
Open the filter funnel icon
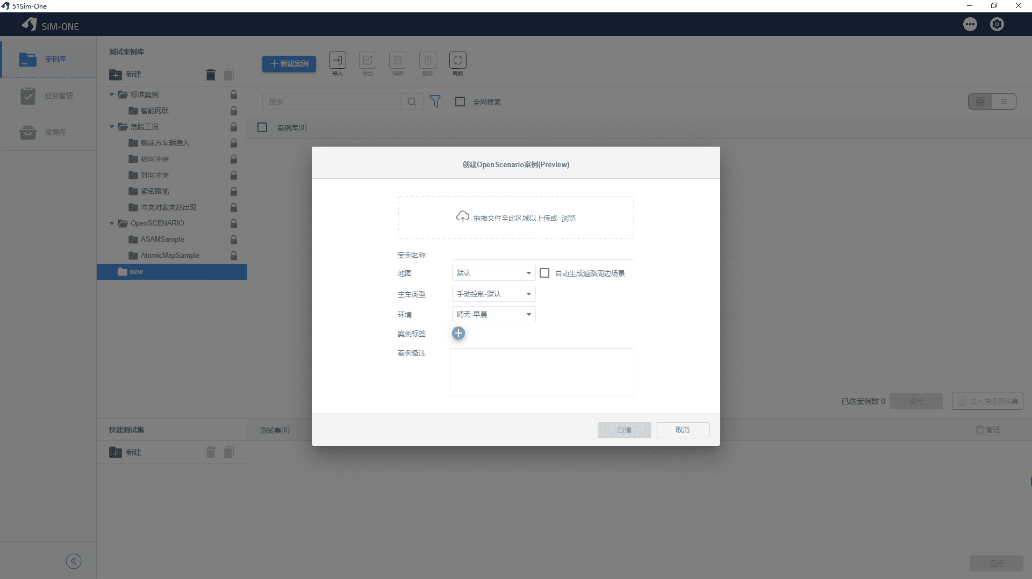tap(435, 102)
